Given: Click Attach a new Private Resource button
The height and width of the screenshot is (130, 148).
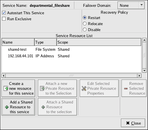Looking at the screenshot, I should pyautogui.click(x=57, y=88).
